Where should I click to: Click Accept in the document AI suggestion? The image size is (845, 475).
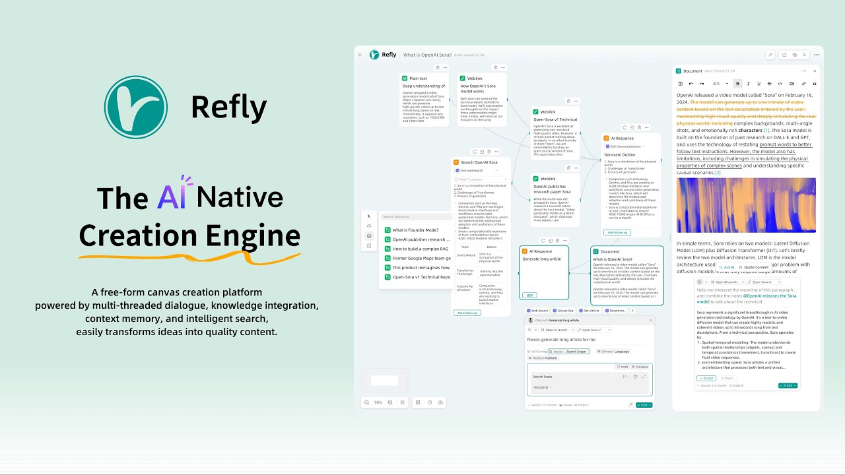pos(706,378)
